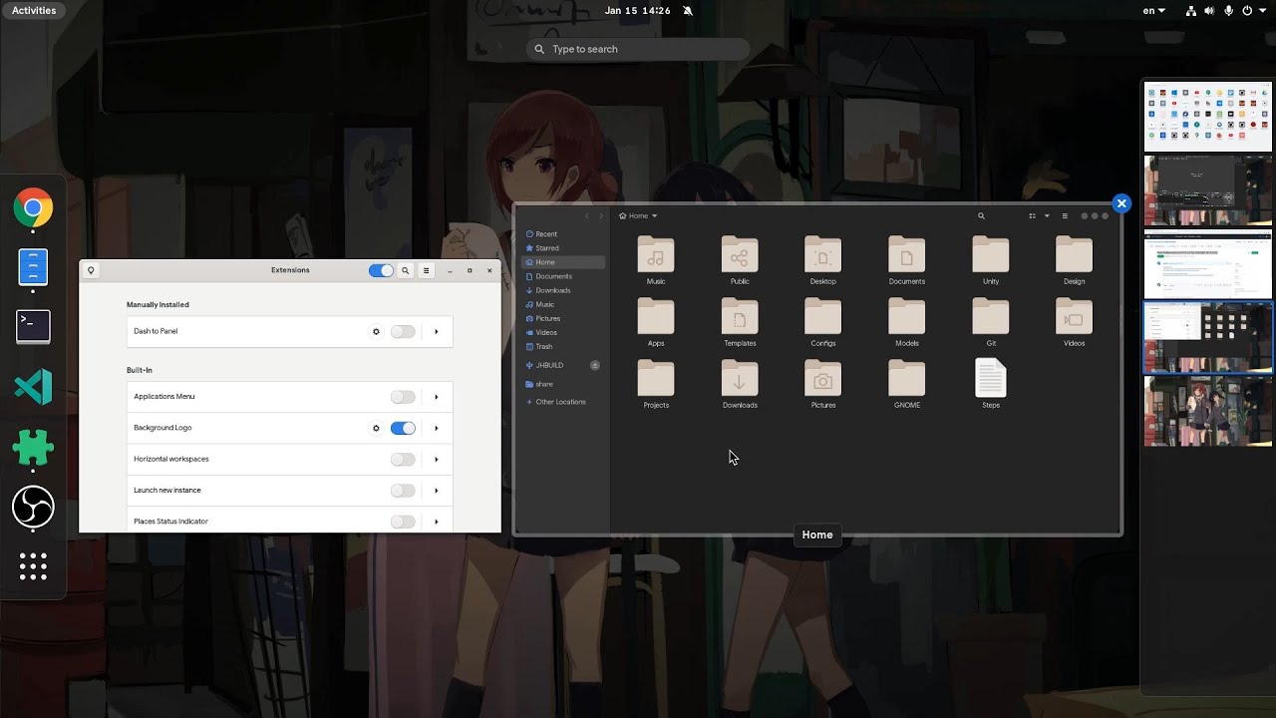Select the share bookmark in sidebar

[x=563, y=384]
